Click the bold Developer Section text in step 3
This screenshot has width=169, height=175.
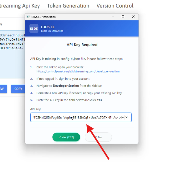click(x=66, y=86)
